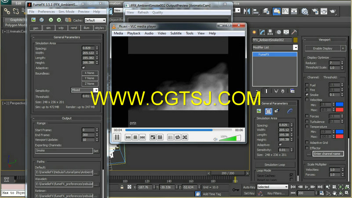Open FumeFX Sim. Mode menu
The image size is (352, 198).
(x=66, y=11)
